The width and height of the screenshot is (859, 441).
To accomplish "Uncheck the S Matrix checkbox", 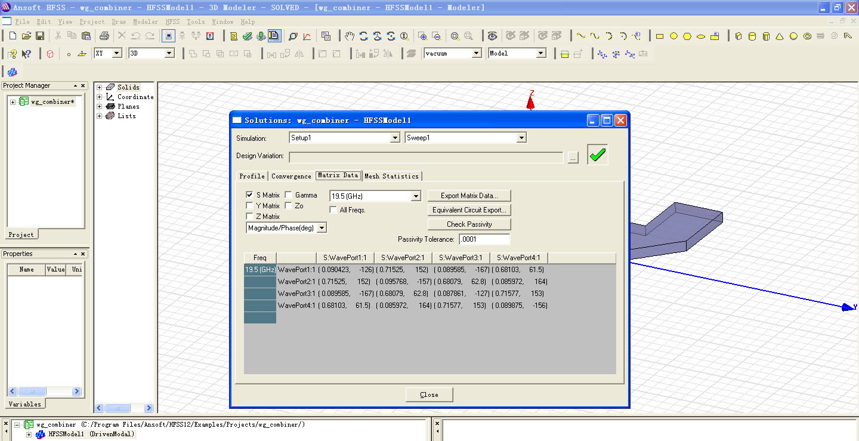I will [249, 195].
